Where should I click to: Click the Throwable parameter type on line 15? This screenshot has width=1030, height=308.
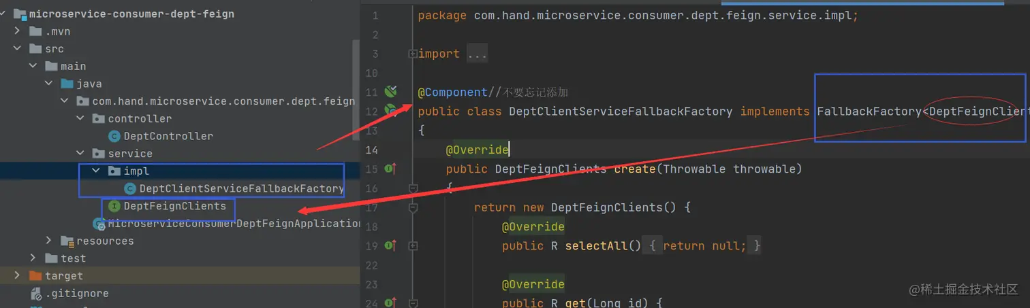[x=694, y=169]
